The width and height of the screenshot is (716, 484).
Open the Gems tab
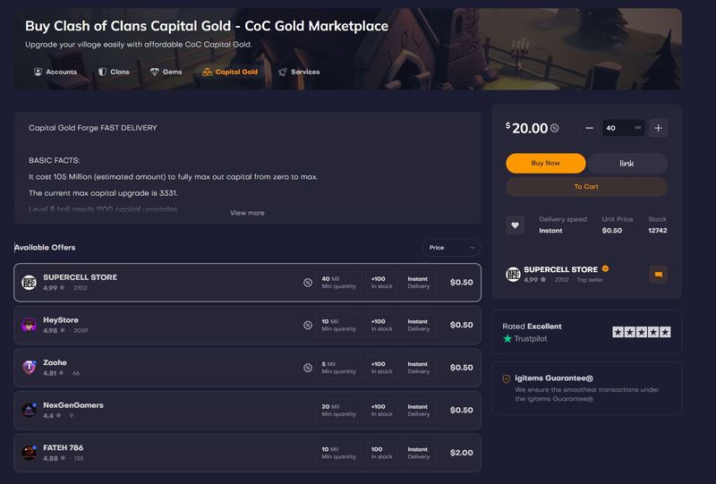pyautogui.click(x=166, y=72)
